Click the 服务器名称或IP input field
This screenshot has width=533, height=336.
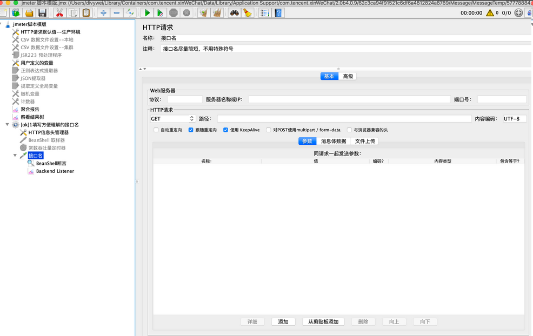[x=349, y=99]
